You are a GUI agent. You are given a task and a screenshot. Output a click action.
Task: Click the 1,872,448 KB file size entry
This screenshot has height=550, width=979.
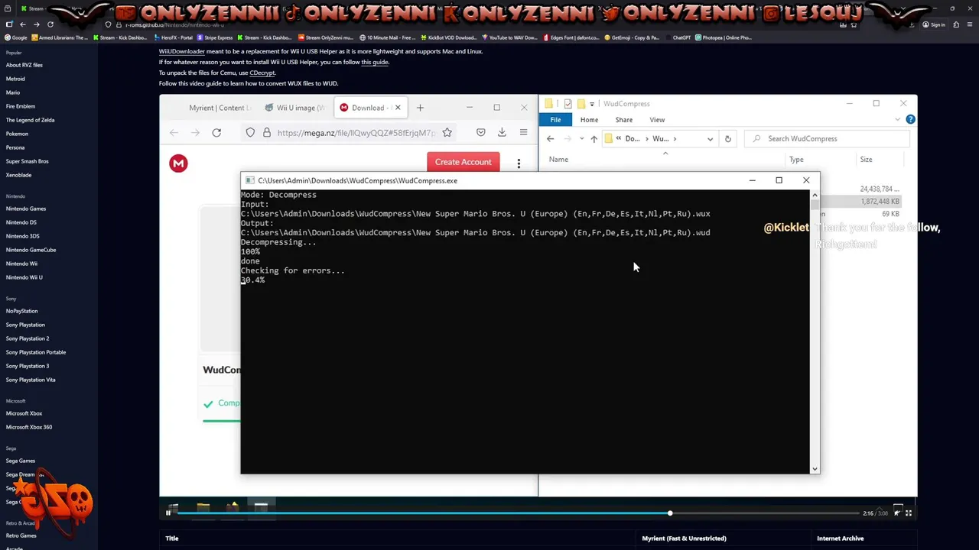[x=880, y=202]
